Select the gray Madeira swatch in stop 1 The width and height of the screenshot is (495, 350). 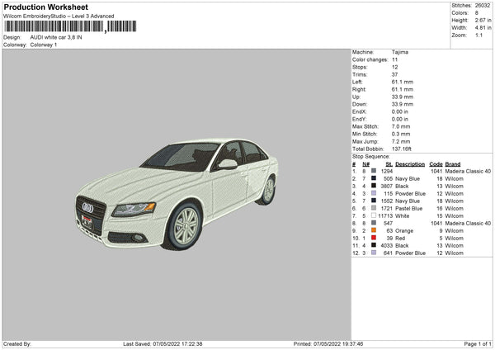coord(373,171)
